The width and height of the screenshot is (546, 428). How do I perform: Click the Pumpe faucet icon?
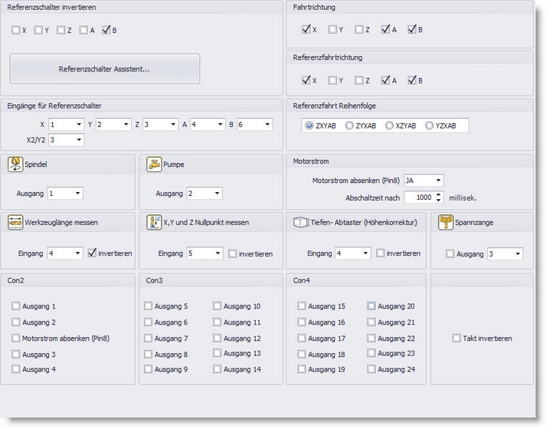click(152, 164)
